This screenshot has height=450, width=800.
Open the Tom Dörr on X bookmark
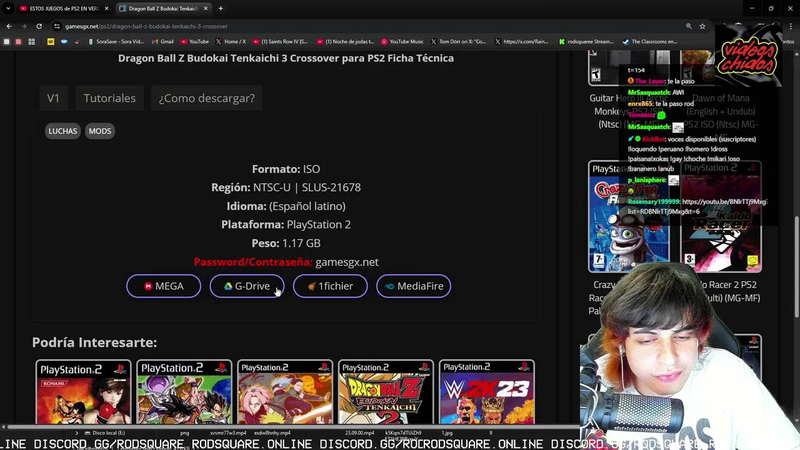[458, 42]
